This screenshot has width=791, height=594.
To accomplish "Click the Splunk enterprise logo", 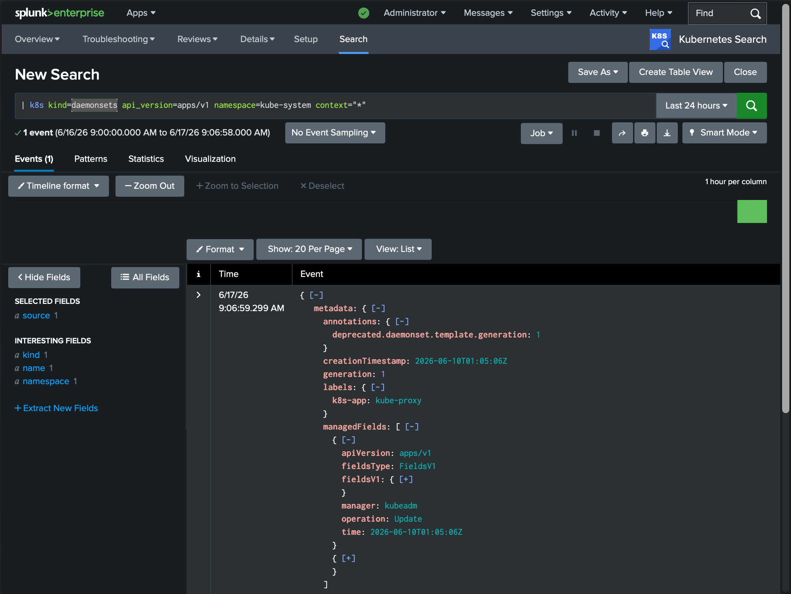I will pos(59,13).
